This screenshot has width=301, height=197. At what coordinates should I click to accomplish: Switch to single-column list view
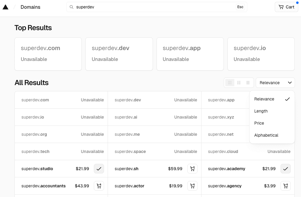tap(248, 82)
